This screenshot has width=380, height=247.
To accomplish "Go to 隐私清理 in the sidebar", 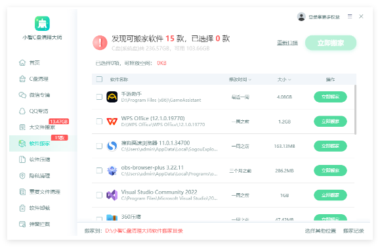I will pos(40,175).
